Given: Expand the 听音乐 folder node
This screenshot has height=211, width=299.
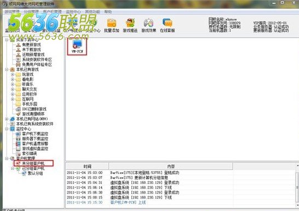Looking at the screenshot, I should 13,84.
